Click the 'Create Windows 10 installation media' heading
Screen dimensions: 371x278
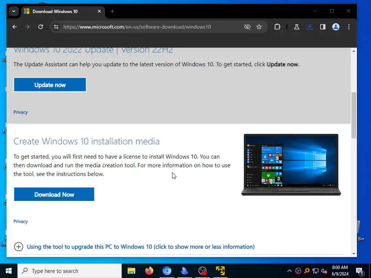pos(87,142)
